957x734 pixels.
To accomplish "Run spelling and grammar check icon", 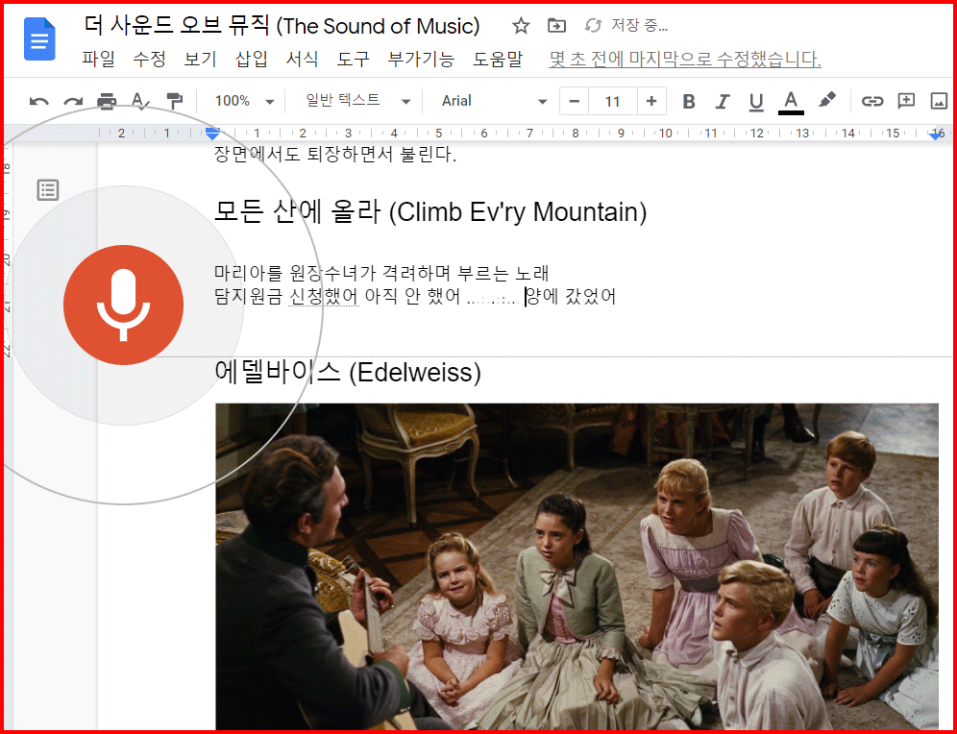I will [141, 101].
